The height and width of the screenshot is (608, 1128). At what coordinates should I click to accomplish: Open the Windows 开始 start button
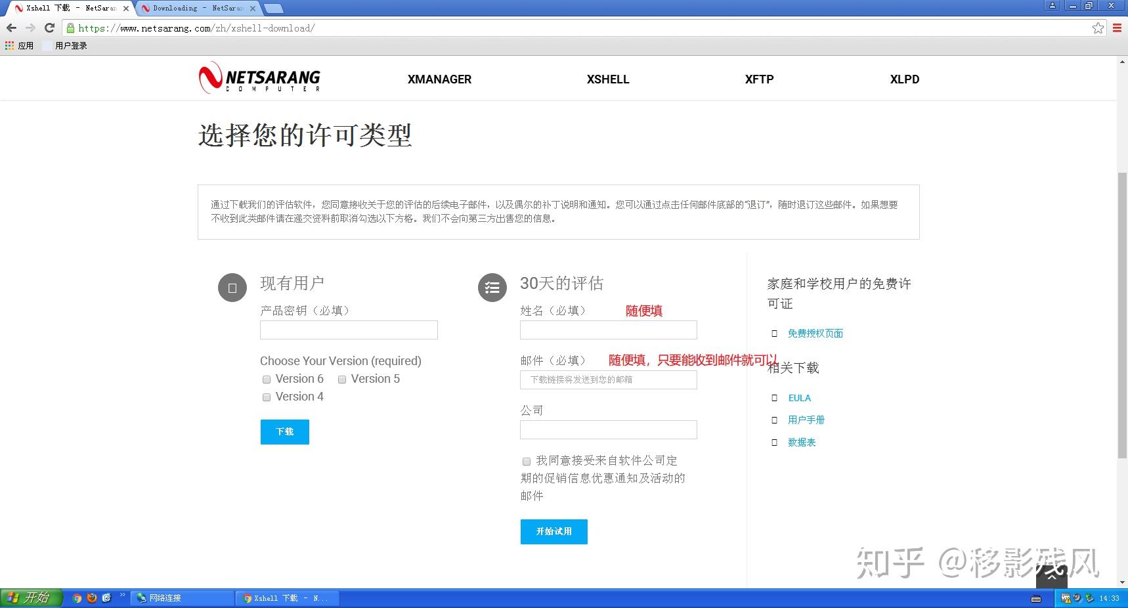pos(31,597)
